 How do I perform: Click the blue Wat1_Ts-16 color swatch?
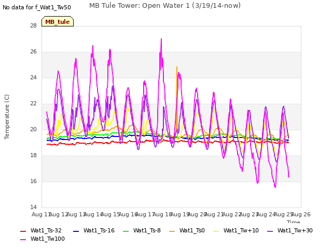pyautogui.click(x=76, y=231)
